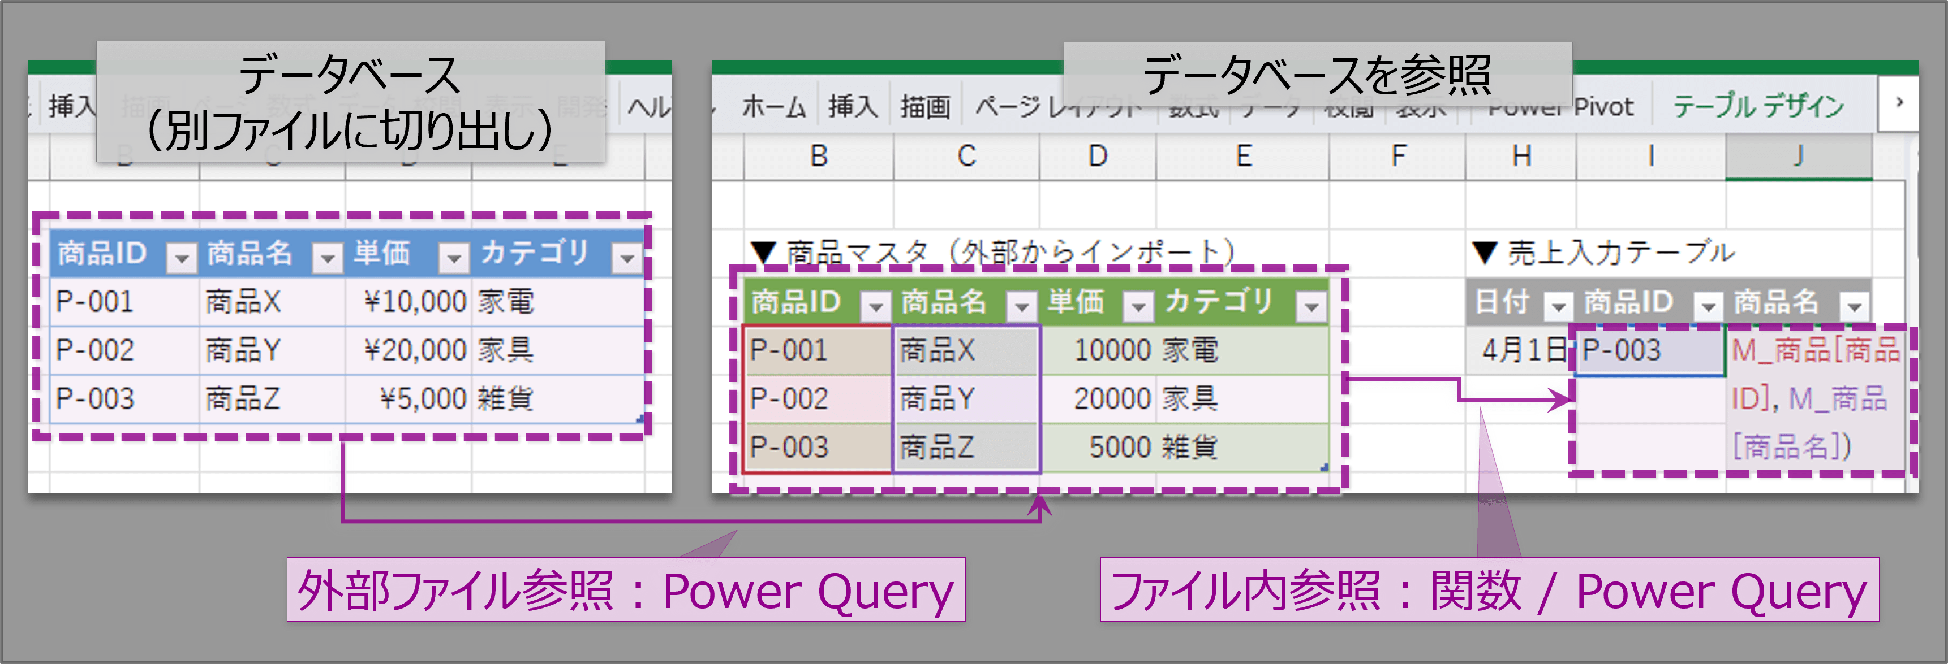Open 日付 filter dropdown in 売上入力テーブル
This screenshot has width=1948, height=664.
(x=1559, y=307)
